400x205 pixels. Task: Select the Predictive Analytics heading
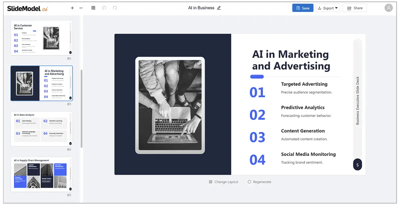click(303, 107)
